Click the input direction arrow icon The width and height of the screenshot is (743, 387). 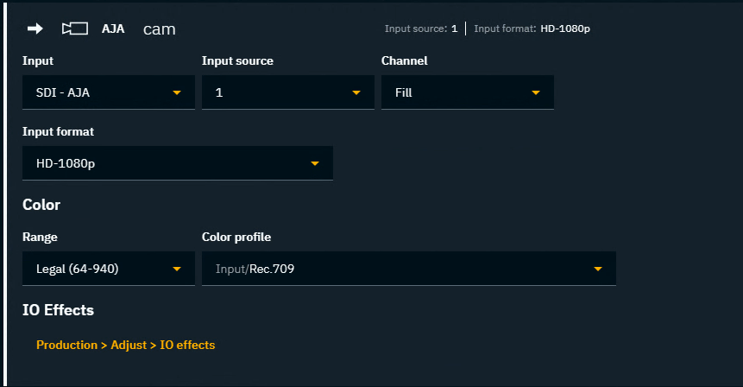pyautogui.click(x=35, y=29)
